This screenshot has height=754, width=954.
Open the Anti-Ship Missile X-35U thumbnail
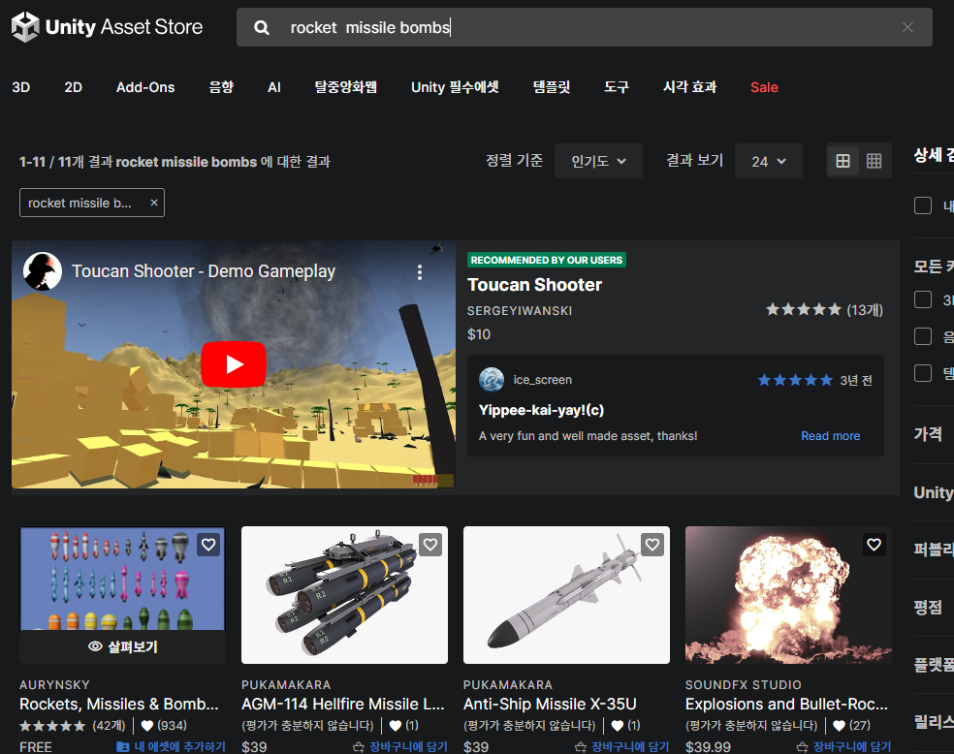[x=566, y=595]
